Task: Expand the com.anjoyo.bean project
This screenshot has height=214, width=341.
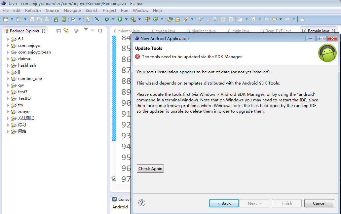Action: coord(8,52)
